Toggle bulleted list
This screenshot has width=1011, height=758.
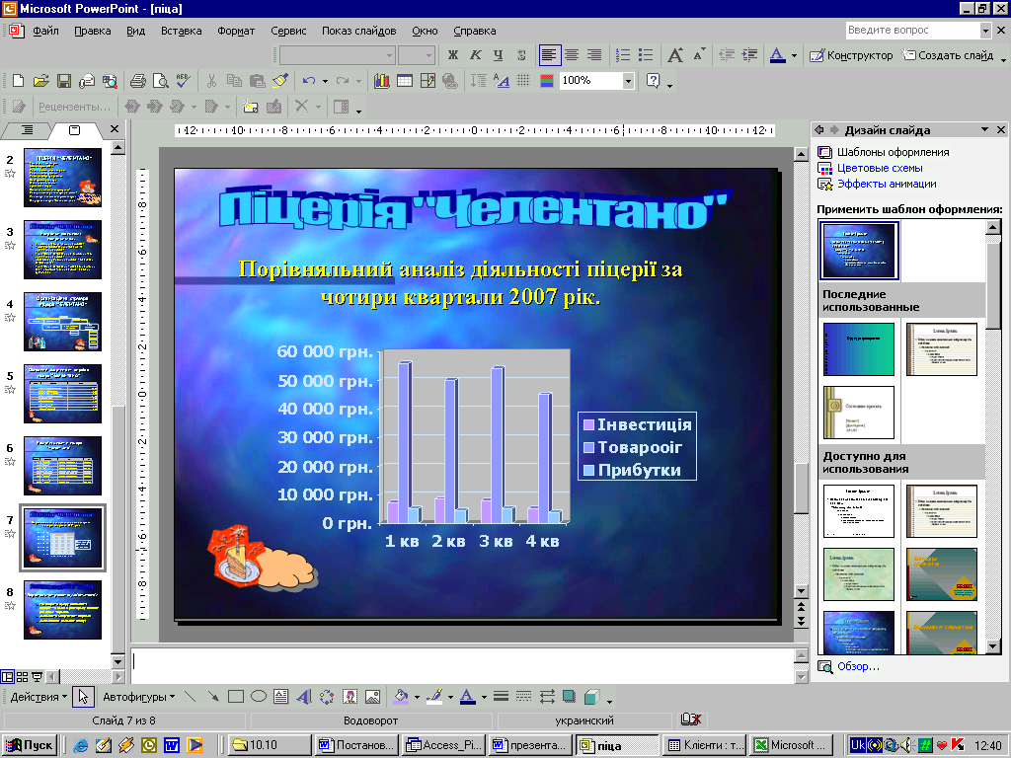tap(646, 55)
